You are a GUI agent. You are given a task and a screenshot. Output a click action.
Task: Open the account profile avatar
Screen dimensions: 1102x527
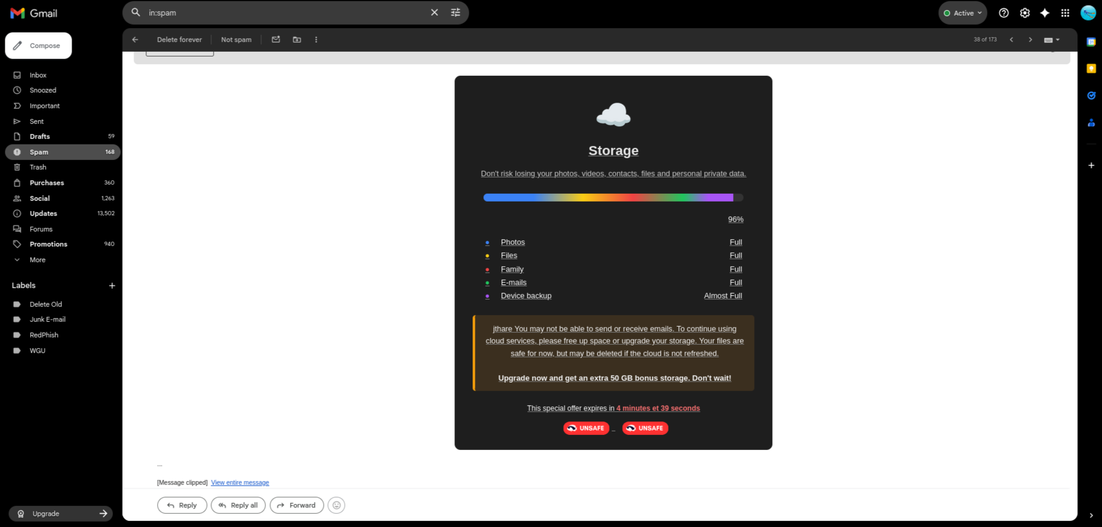[1088, 13]
